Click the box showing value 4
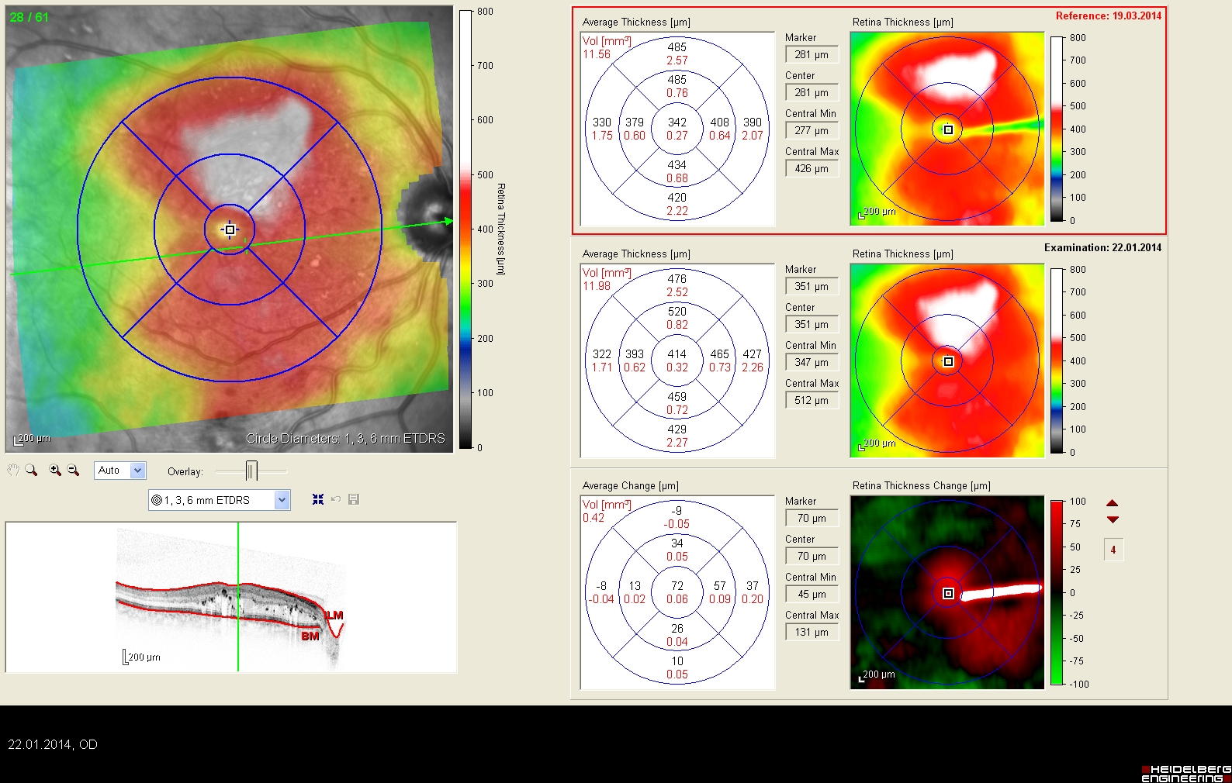The image size is (1232, 783). pyautogui.click(x=1113, y=550)
